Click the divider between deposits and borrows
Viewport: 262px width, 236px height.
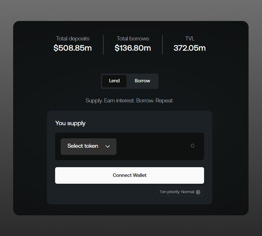(103, 45)
